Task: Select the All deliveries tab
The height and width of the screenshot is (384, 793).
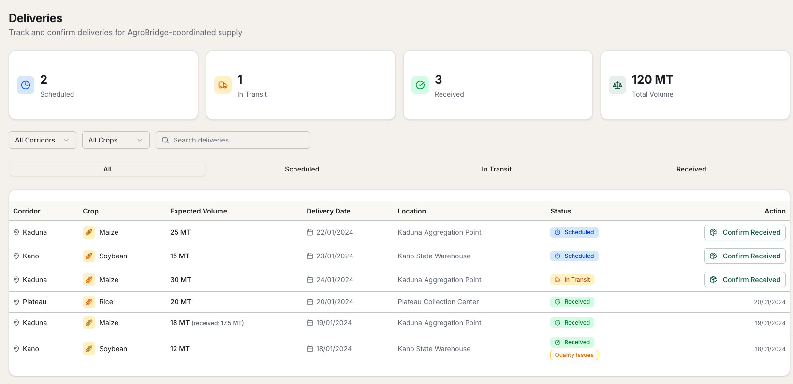Action: click(107, 169)
